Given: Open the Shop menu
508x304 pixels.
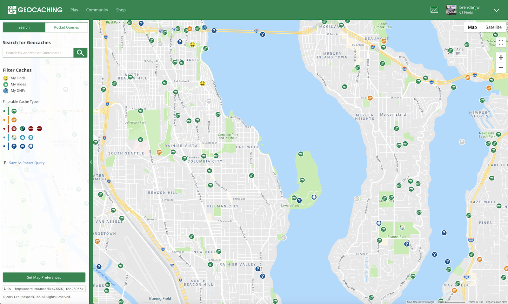Looking at the screenshot, I should pyautogui.click(x=121, y=10).
